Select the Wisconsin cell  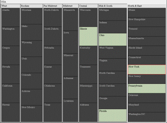[x=88, y=17]
